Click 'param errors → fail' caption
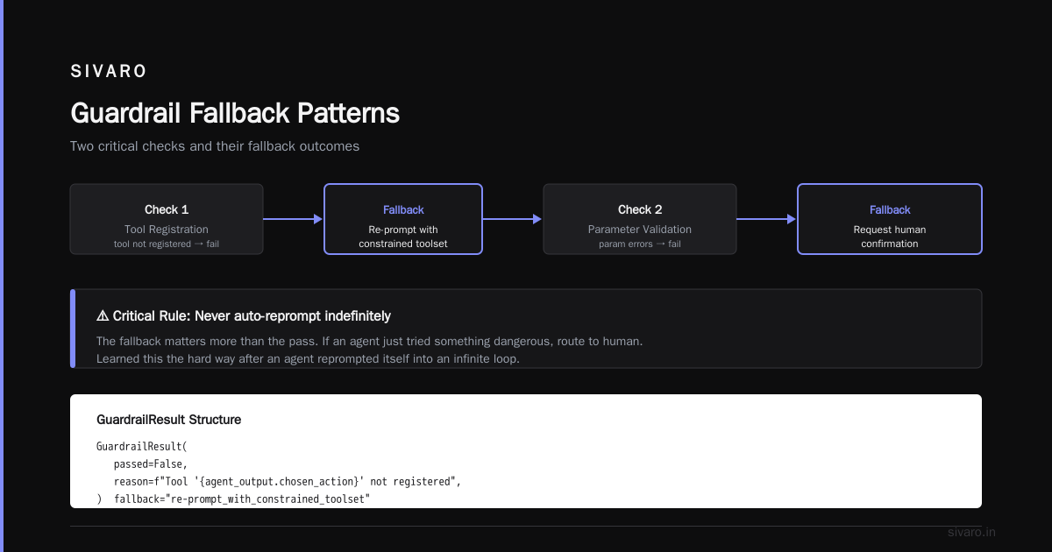Image resolution: width=1052 pixels, height=552 pixels. [640, 244]
